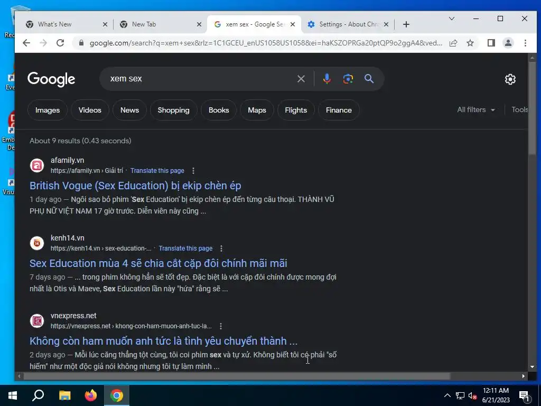Click the vertical scrollbar down arrow
Viewport: 541px width, 406px height.
[532, 367]
